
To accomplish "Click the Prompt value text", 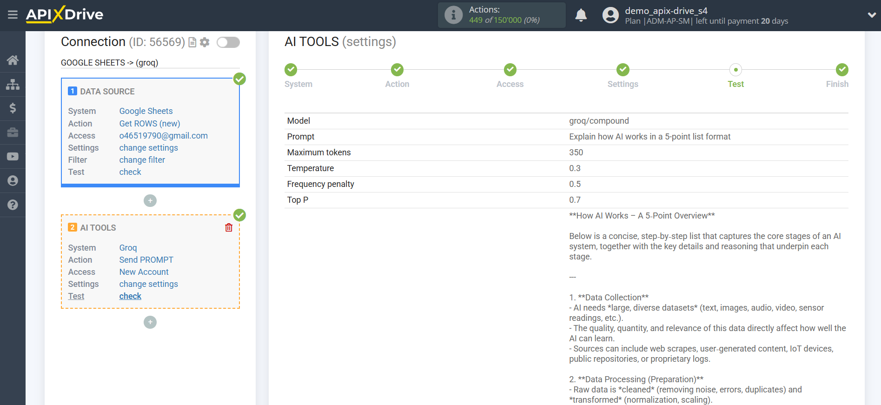I will (x=649, y=137).
